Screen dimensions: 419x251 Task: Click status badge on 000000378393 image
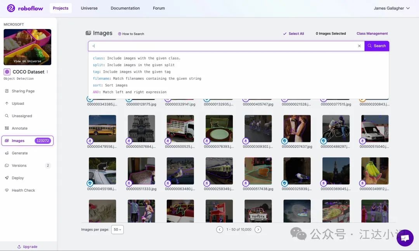click(206, 141)
